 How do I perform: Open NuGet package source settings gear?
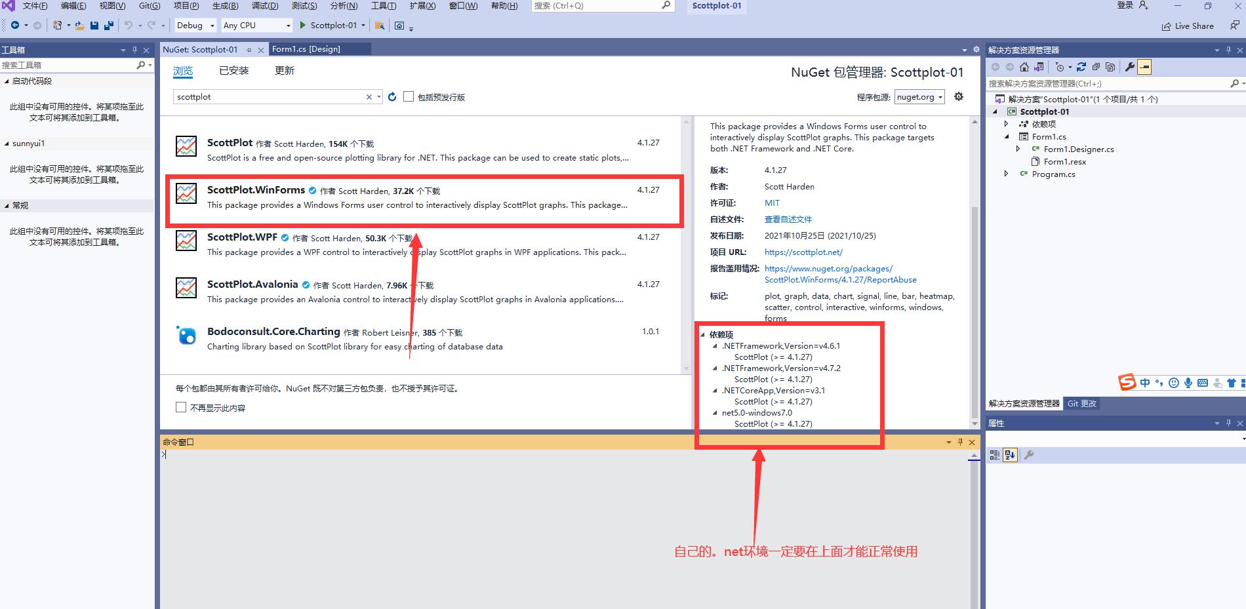pyautogui.click(x=959, y=96)
